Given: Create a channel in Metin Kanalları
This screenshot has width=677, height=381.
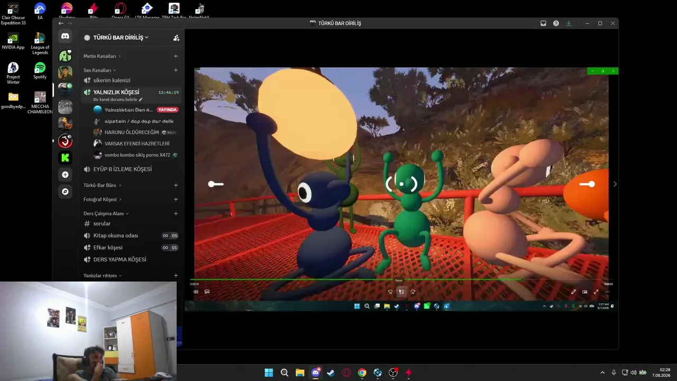Looking at the screenshot, I should (176, 56).
